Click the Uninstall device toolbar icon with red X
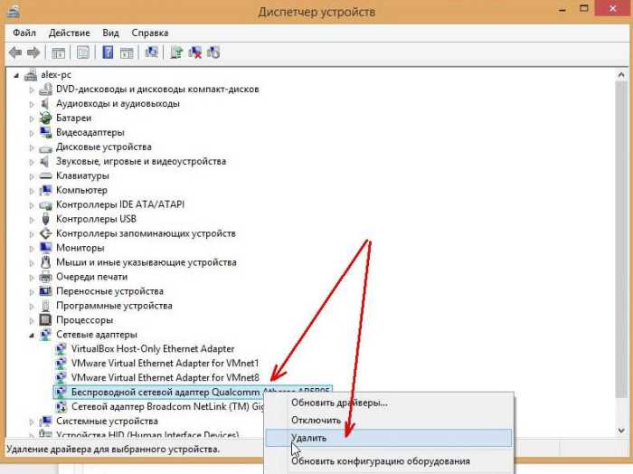 [x=194, y=52]
